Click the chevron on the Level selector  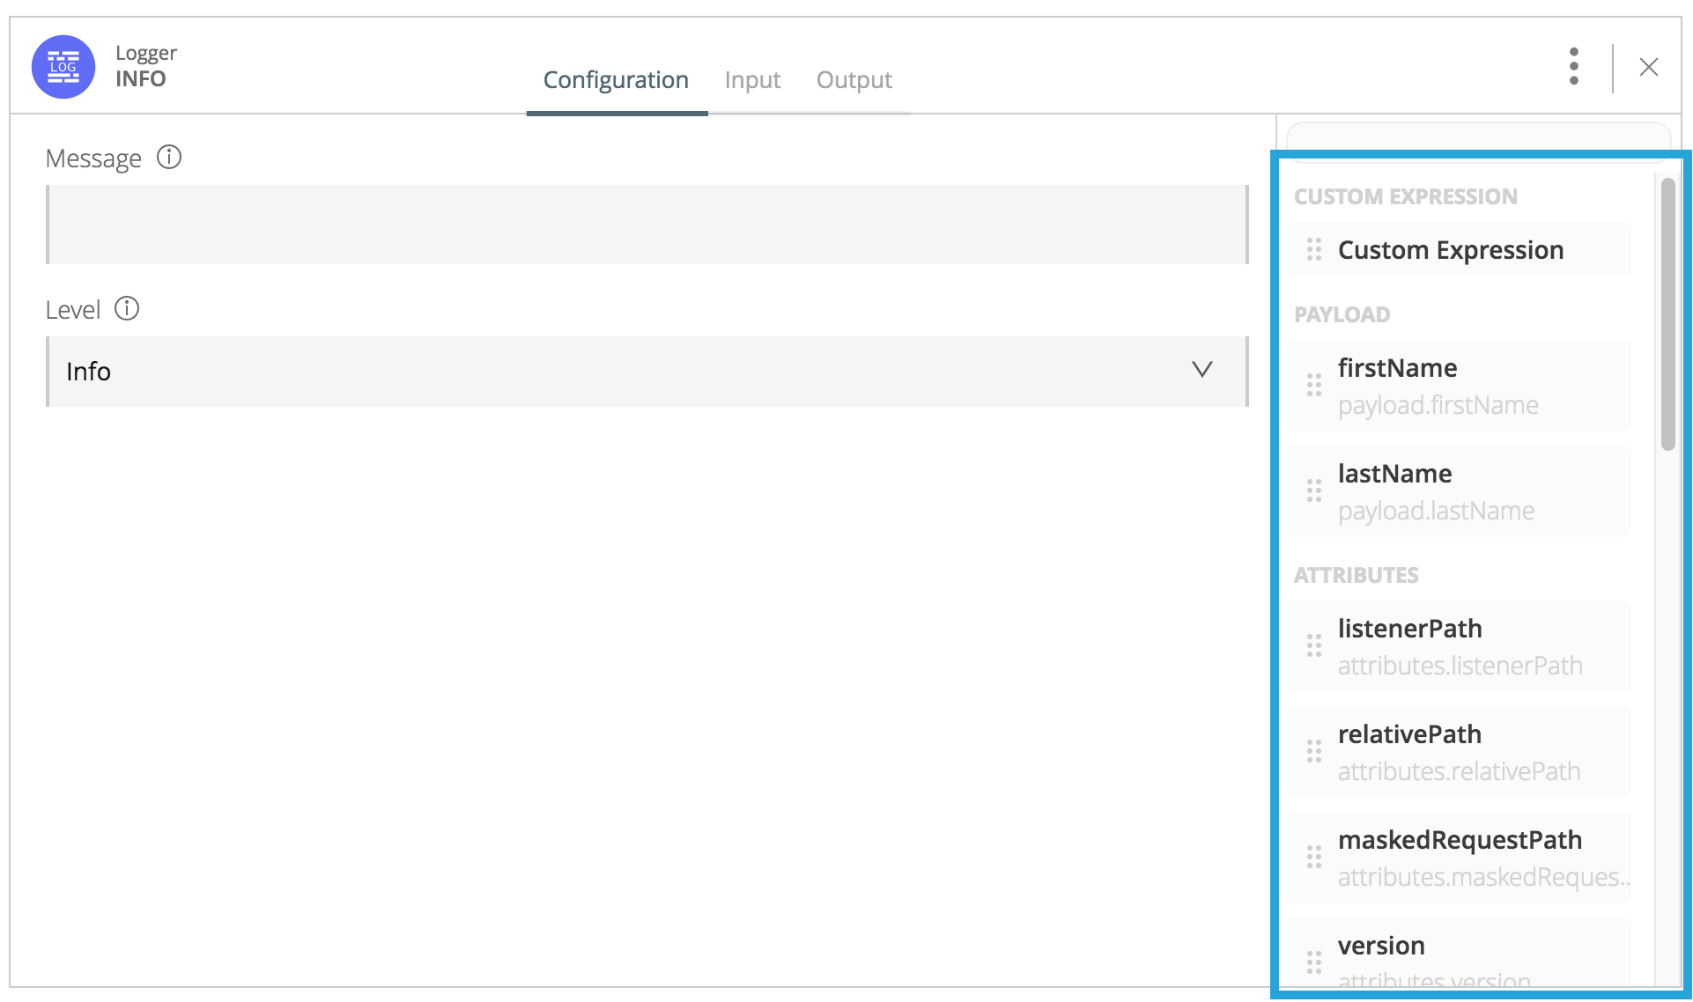point(1202,370)
